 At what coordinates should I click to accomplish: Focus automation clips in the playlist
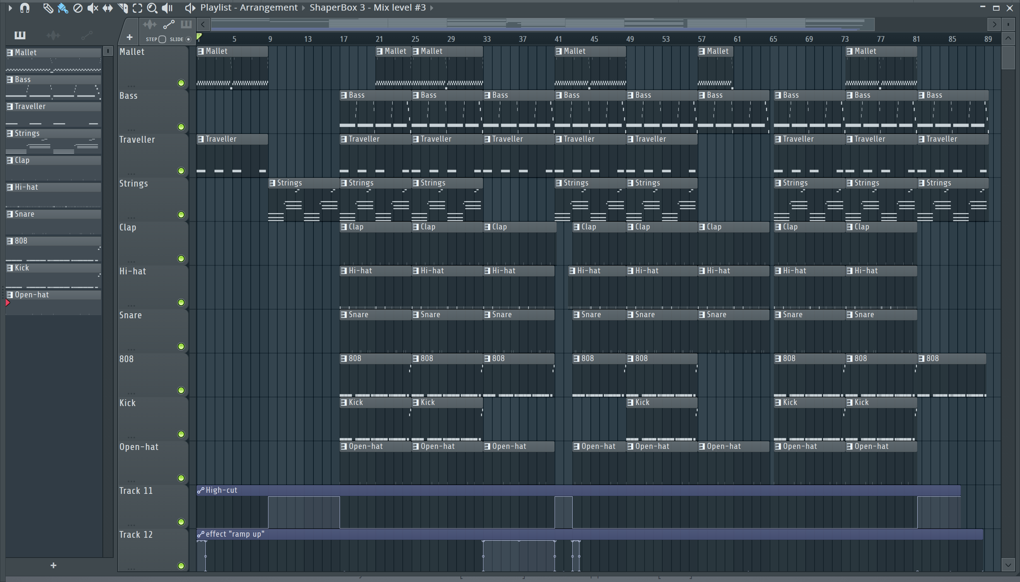169,25
